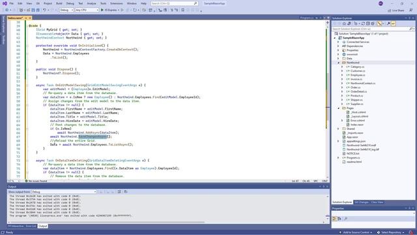Viewport: 417px width, 235px height.
Task: Select NorthwindContext.cs file in Solution Explorer
Action: tap(363, 84)
